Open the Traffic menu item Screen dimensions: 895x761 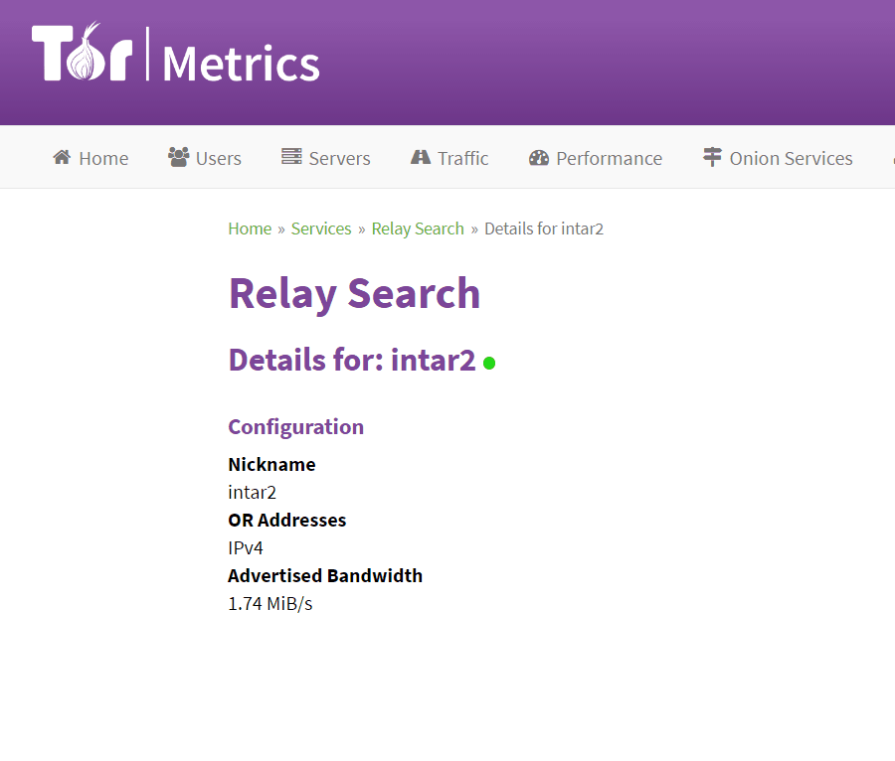[x=449, y=158]
